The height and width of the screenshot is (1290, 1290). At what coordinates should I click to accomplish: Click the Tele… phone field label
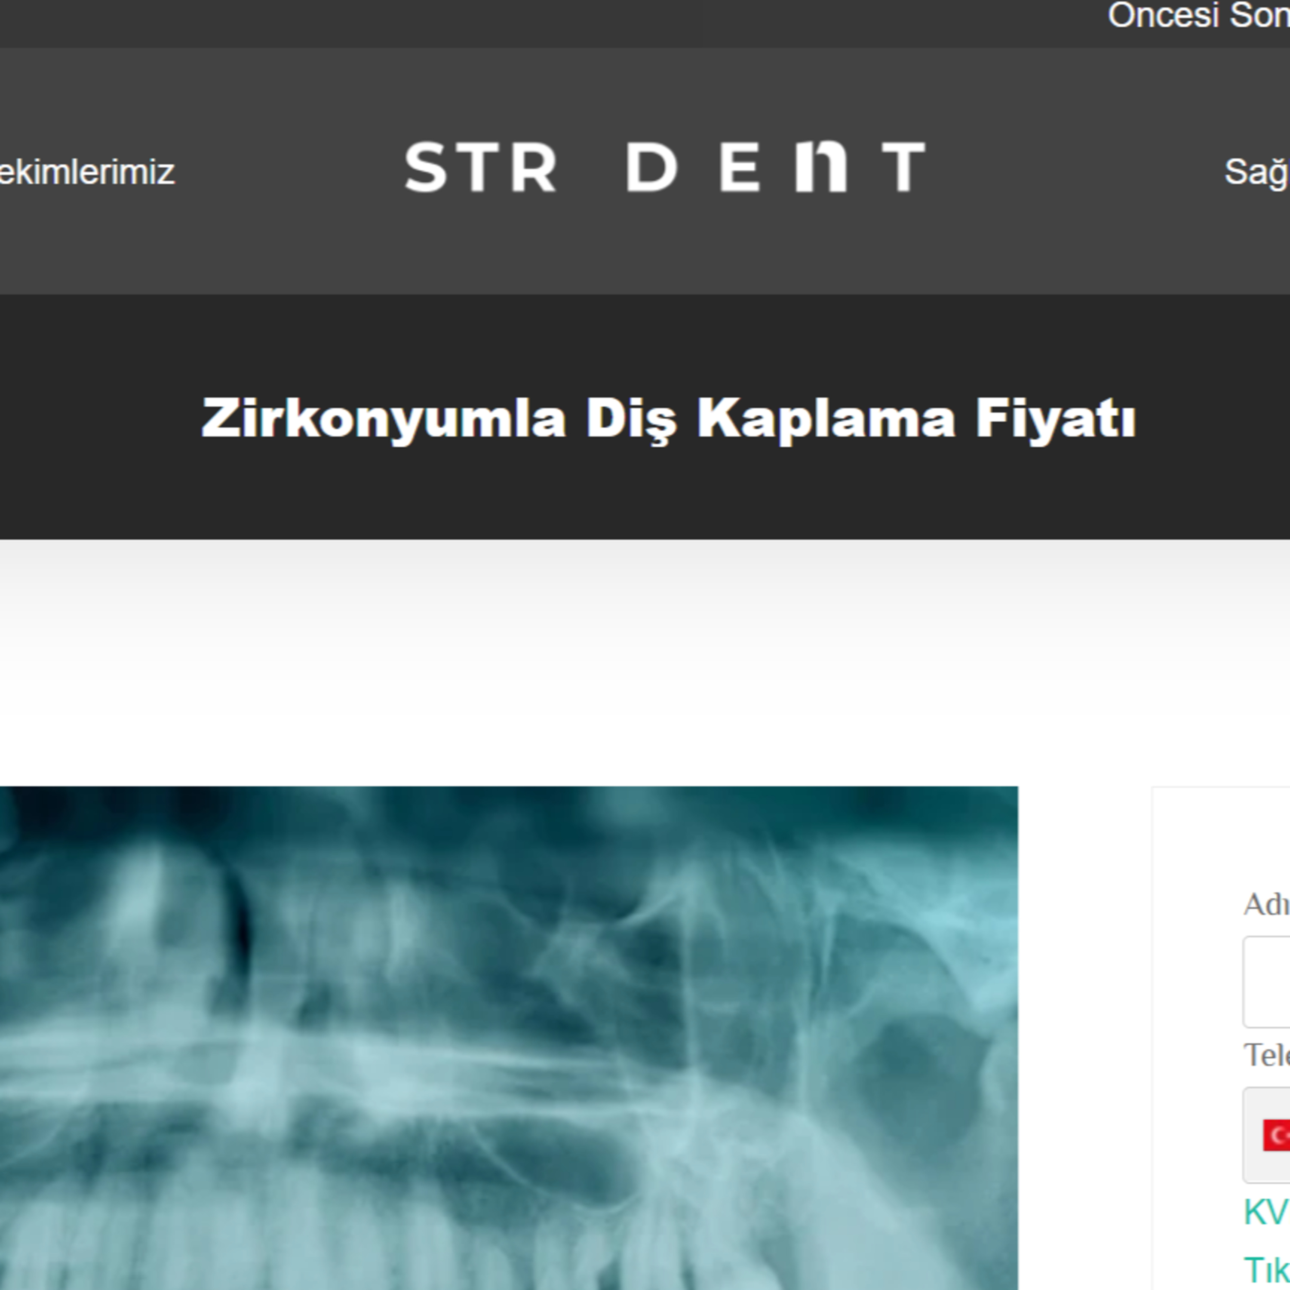pos(1267,1056)
